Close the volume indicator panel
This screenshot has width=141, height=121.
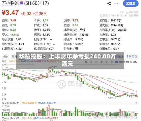tap(136, 103)
